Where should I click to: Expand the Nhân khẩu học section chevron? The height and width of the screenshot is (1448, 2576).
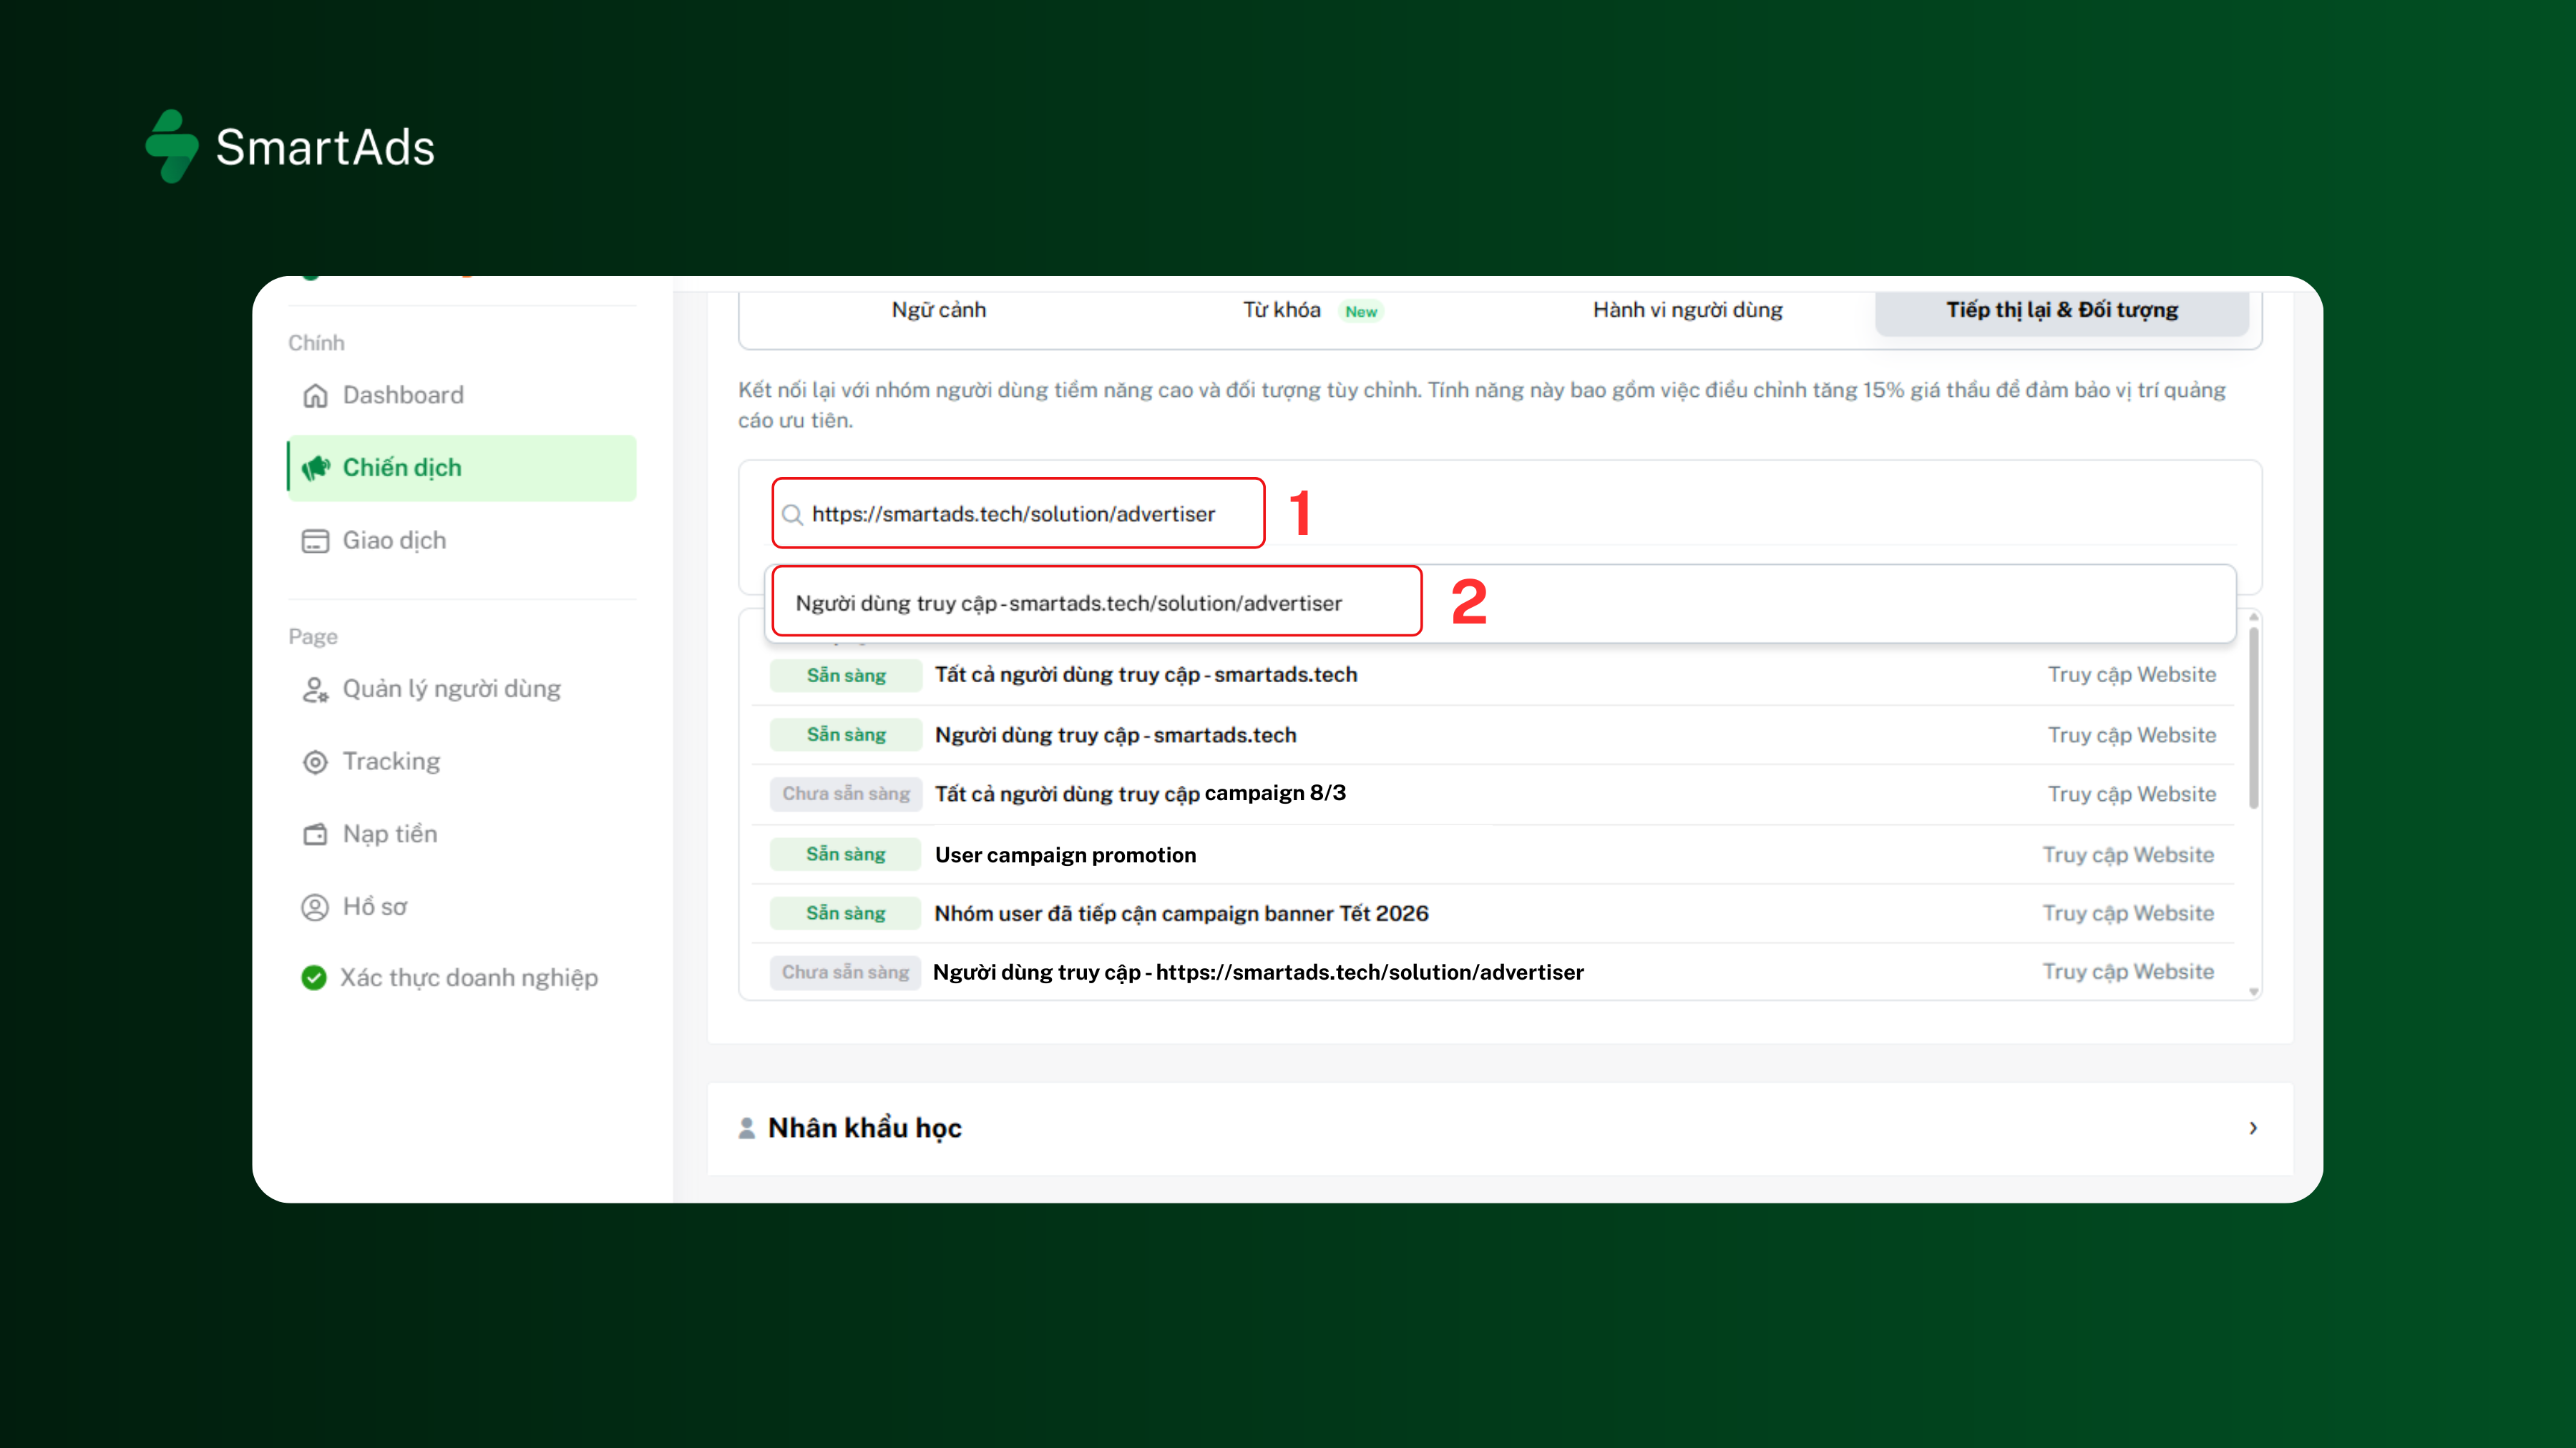coord(2253,1128)
